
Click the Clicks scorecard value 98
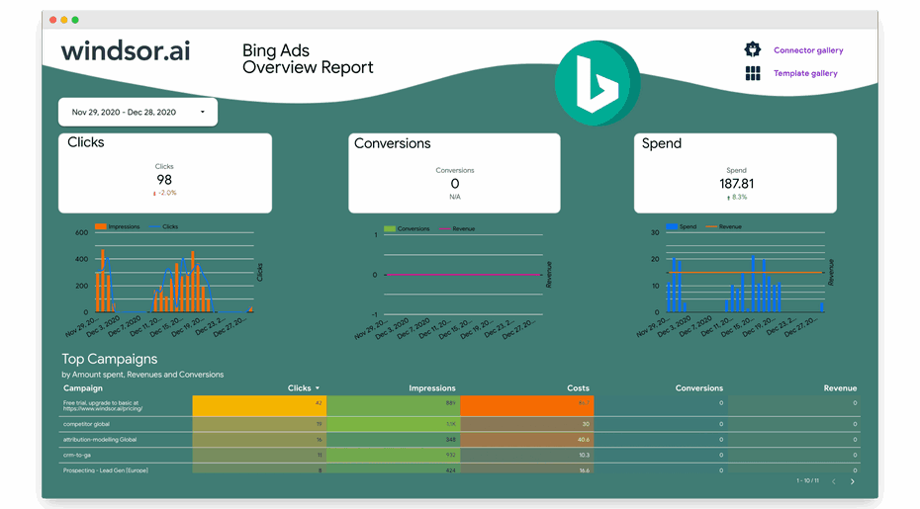(x=164, y=180)
